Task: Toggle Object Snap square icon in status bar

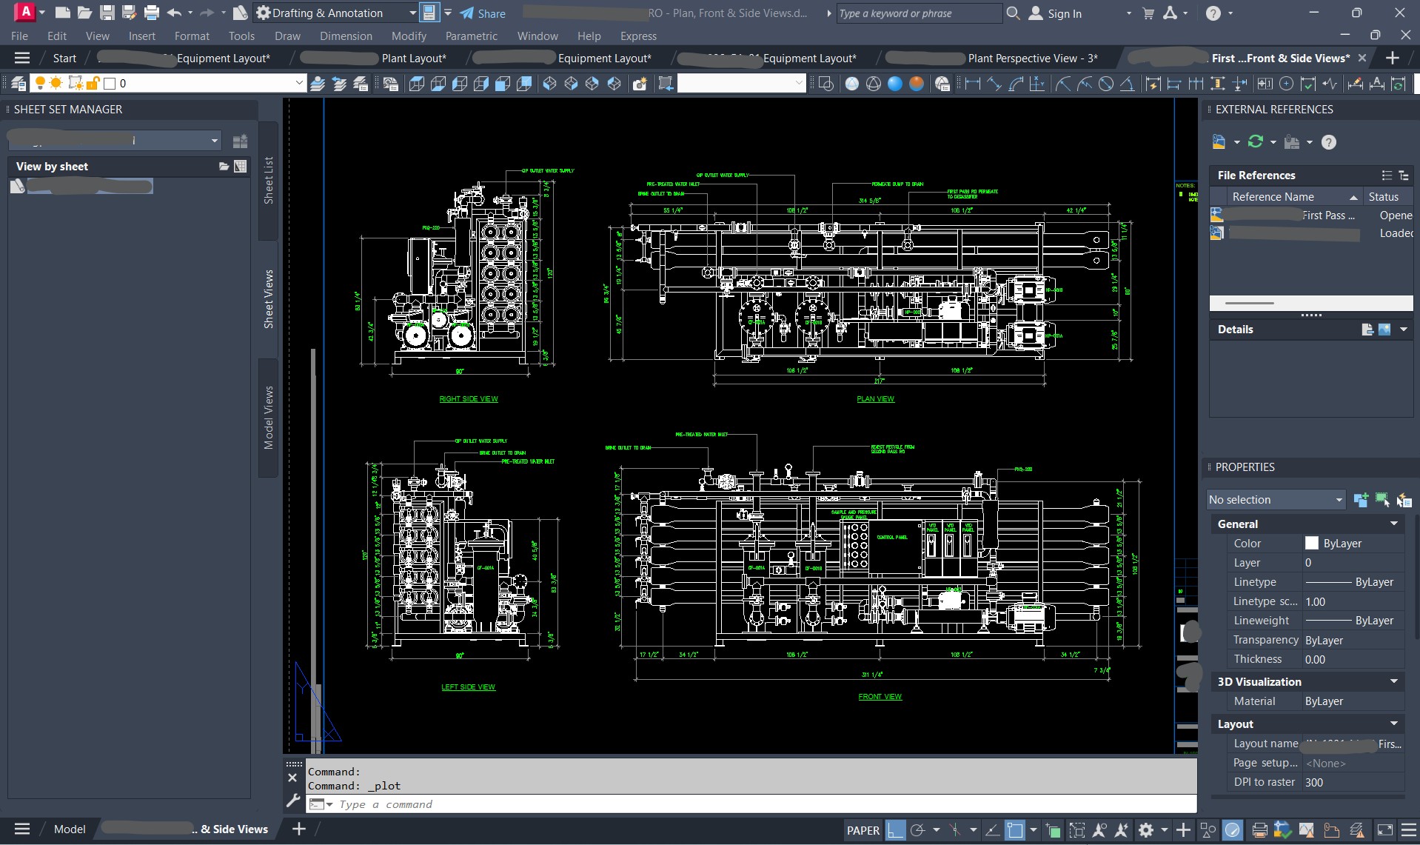Action: (x=1014, y=830)
